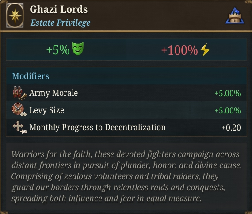Viewport: 252px width, 214px height.
Task: Select the Levy Size modifier row
Action: pos(126,110)
